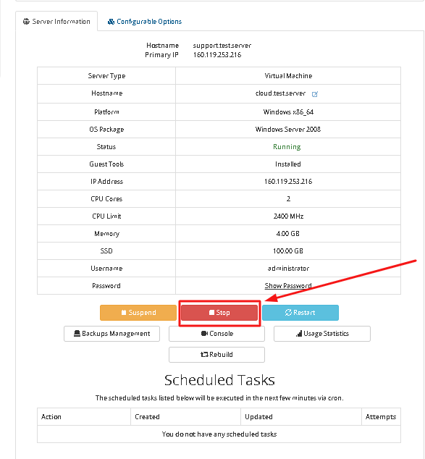Open Backups Management

click(x=111, y=334)
